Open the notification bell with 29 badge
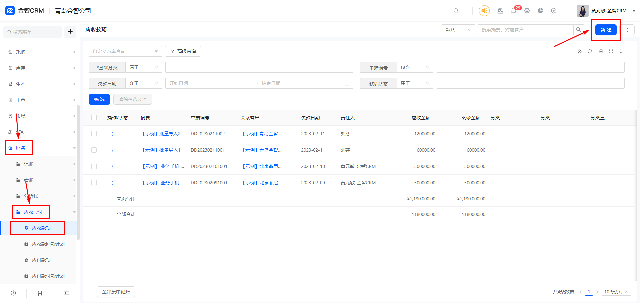Viewport: 640px width, 303px height. coord(514,11)
